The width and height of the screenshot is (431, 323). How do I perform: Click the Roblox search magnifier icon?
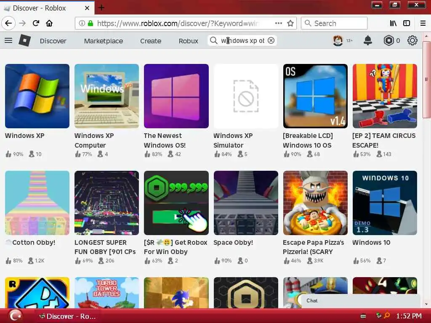213,41
